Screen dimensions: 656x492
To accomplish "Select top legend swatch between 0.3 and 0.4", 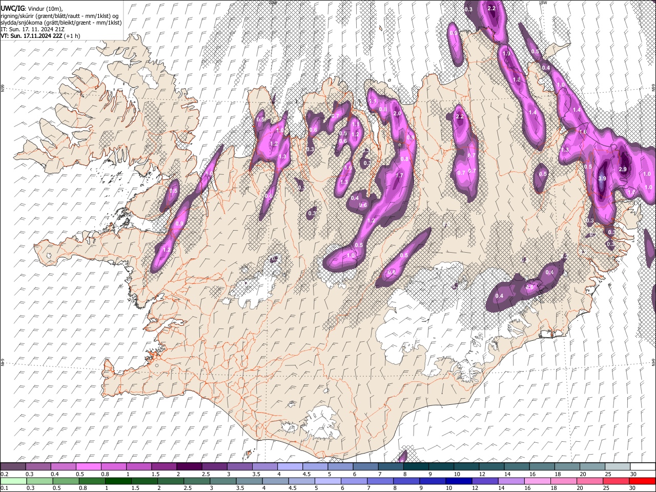I will coord(38,466).
